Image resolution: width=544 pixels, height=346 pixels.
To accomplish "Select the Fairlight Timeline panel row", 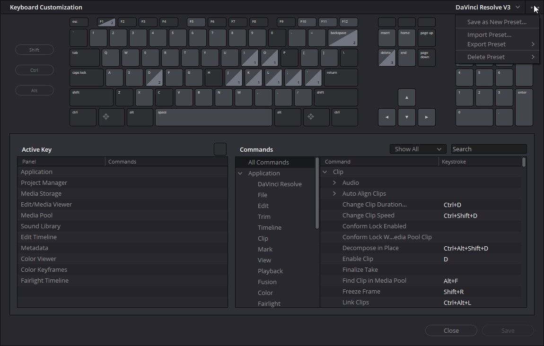I will click(x=123, y=280).
